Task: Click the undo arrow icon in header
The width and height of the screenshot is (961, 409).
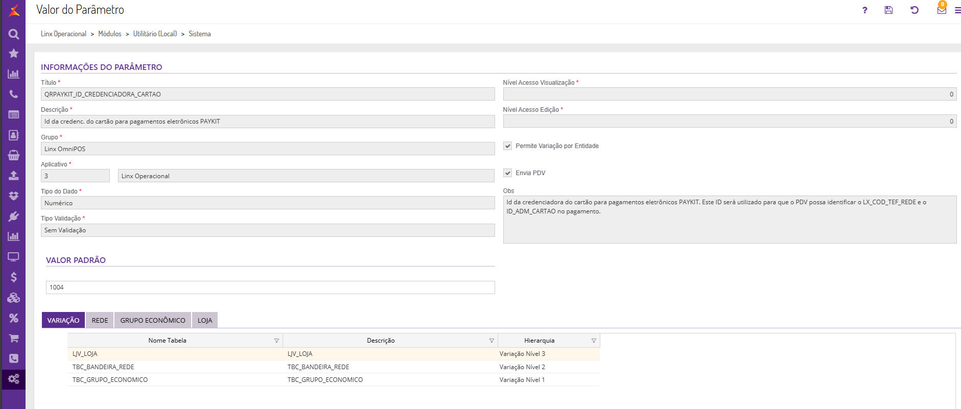Action: pyautogui.click(x=915, y=10)
